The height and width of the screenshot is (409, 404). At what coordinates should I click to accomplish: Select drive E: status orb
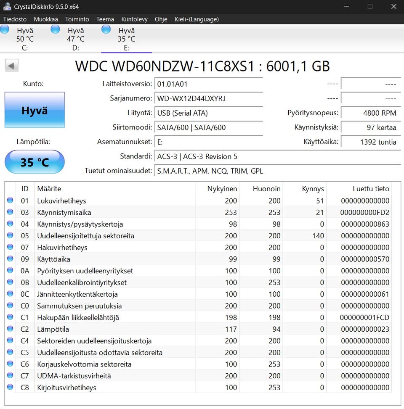(106, 29)
